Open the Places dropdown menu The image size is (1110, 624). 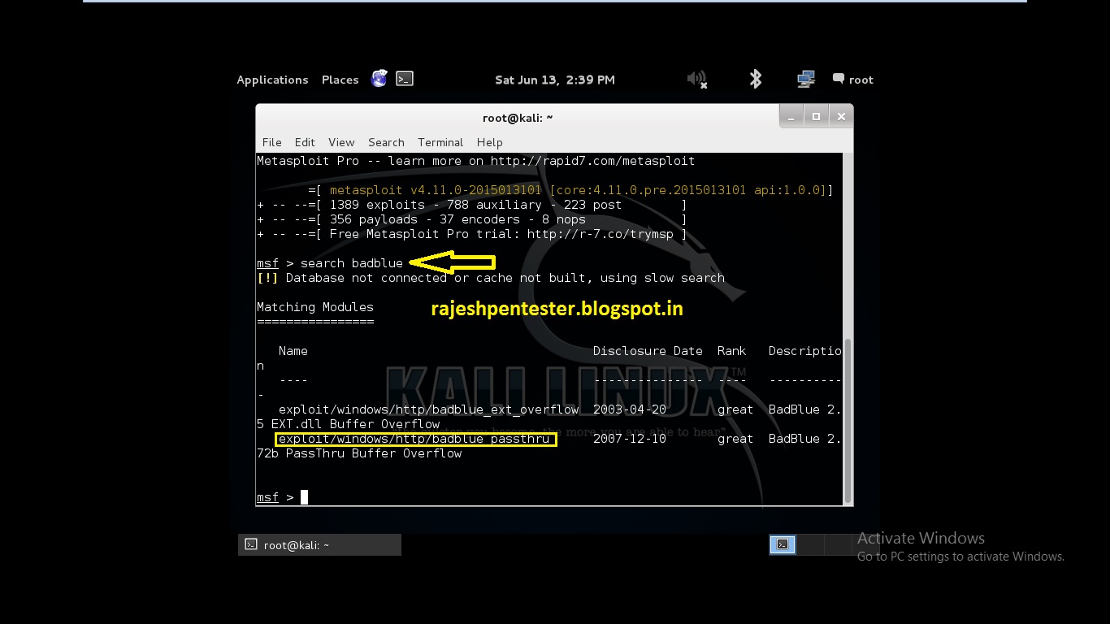340,80
